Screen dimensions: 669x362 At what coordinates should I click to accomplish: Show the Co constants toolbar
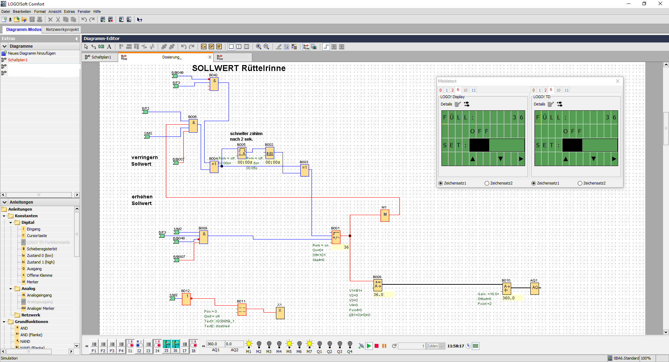[x=203, y=47]
